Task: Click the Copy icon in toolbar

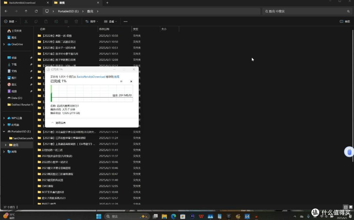Action: tap(36, 21)
